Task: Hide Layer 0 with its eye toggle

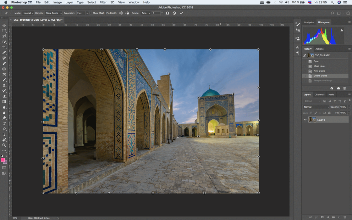Action: (x=305, y=120)
